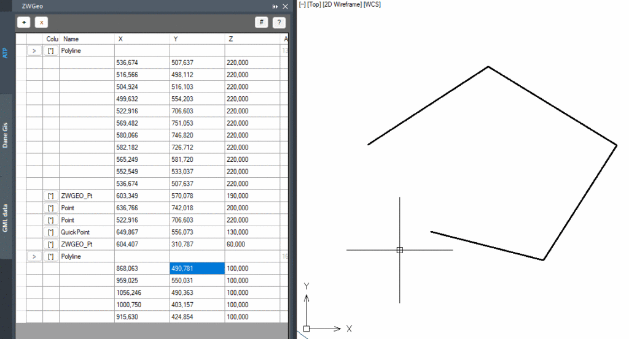Open the [2D Wireframe] visual style menu
Image resolution: width=629 pixels, height=339 pixels.
coord(342,4)
